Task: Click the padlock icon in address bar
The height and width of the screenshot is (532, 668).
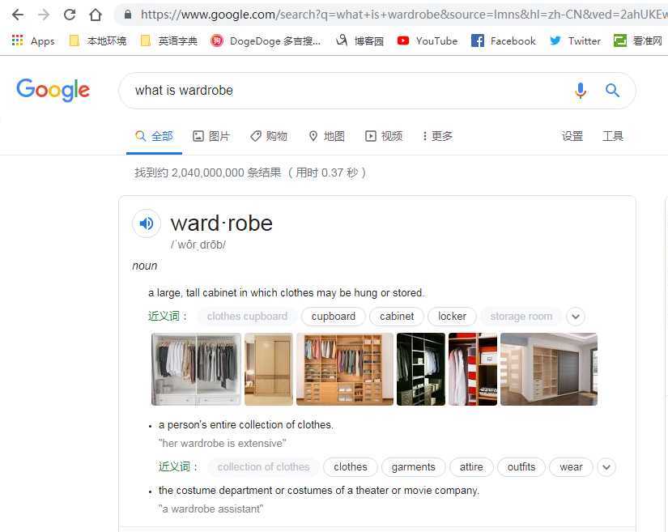Action: pos(128,15)
